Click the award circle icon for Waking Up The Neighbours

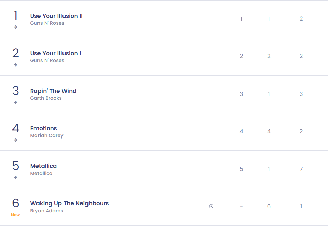(211, 206)
